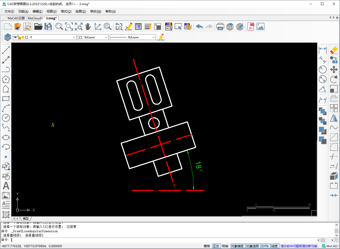The height and width of the screenshot is (249, 340).
Task: Open the 编辑(E) menu
Action: (37, 11)
